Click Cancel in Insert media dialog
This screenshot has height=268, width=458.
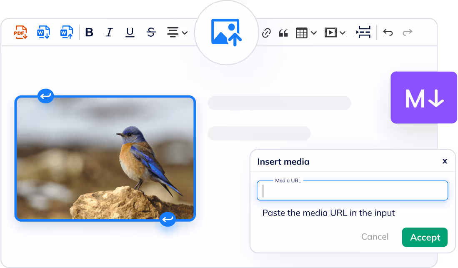click(375, 237)
